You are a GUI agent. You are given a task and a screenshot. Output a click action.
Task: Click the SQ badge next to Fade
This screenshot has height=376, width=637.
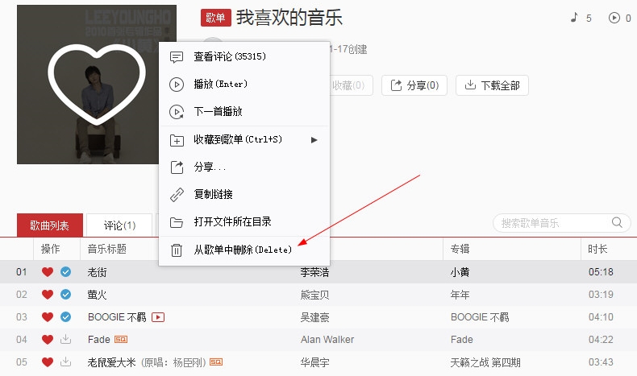coord(121,340)
